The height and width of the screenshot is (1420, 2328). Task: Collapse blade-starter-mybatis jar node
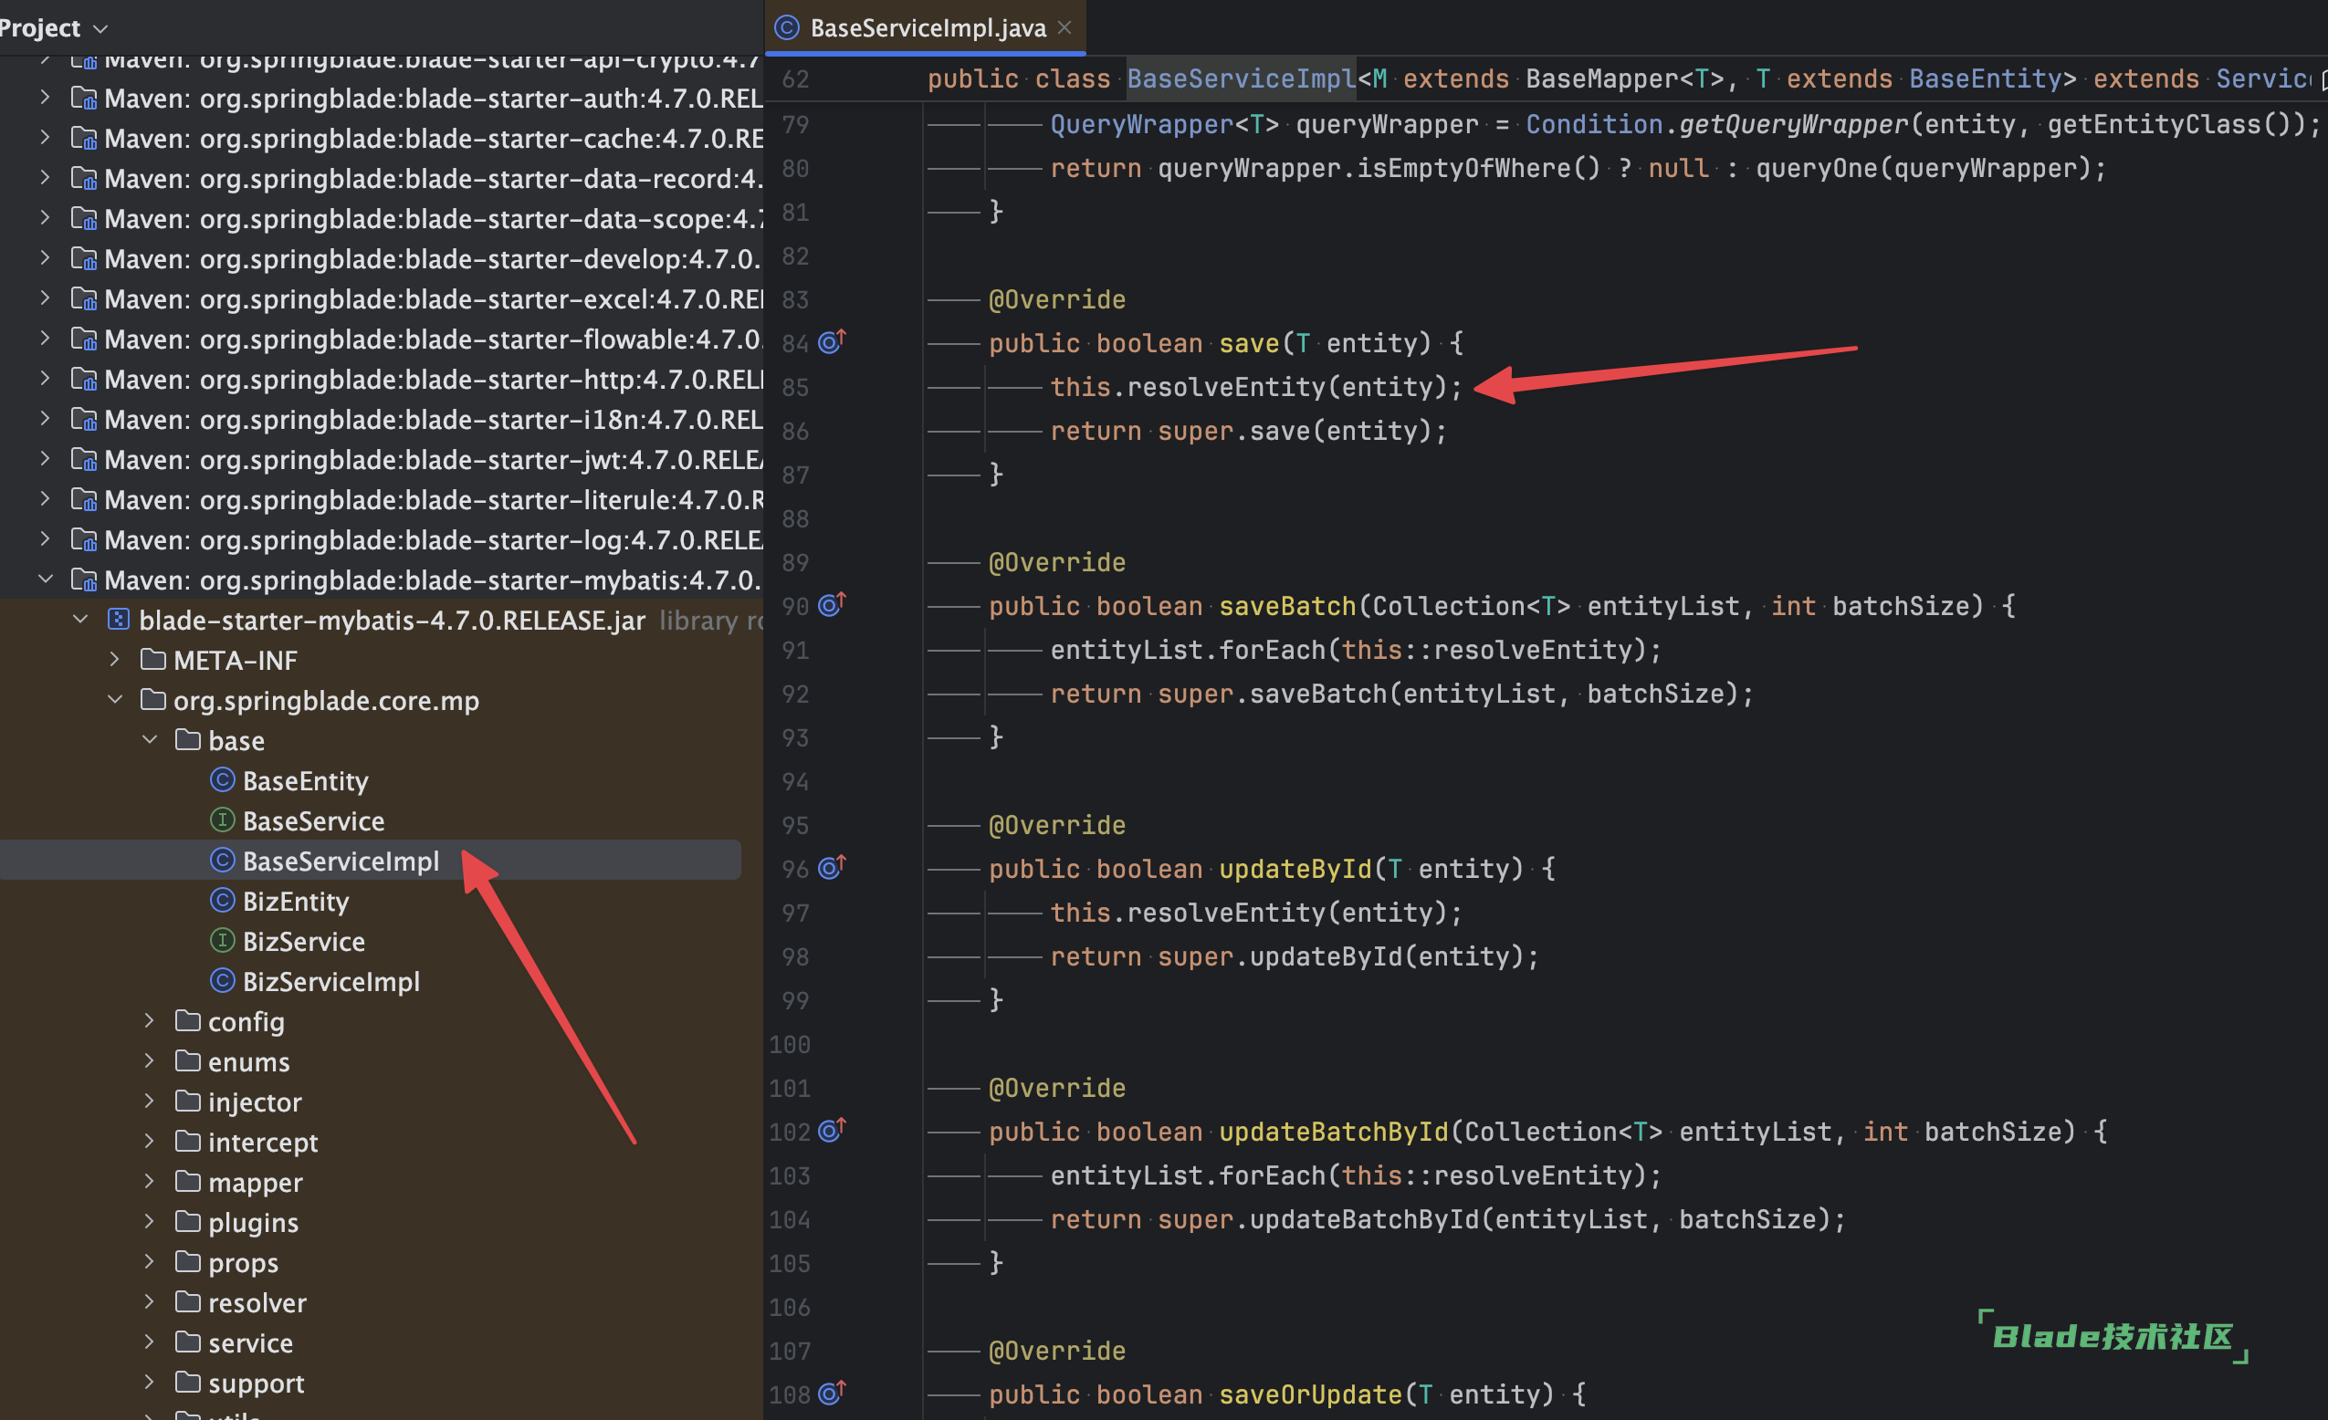coord(81,620)
